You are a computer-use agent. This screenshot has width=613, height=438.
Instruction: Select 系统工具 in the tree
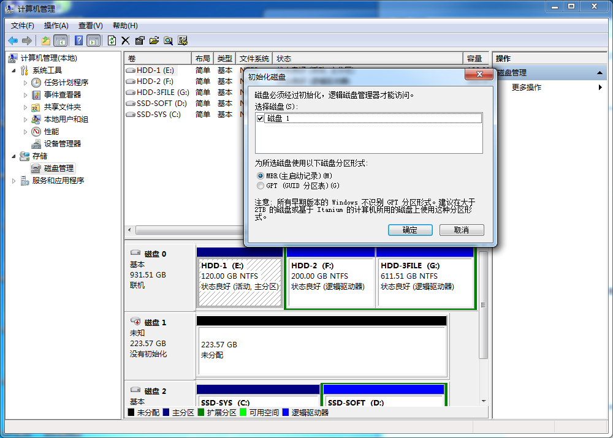(x=47, y=70)
